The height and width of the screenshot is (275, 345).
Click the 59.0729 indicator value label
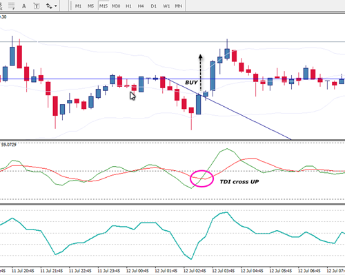pos(9,145)
